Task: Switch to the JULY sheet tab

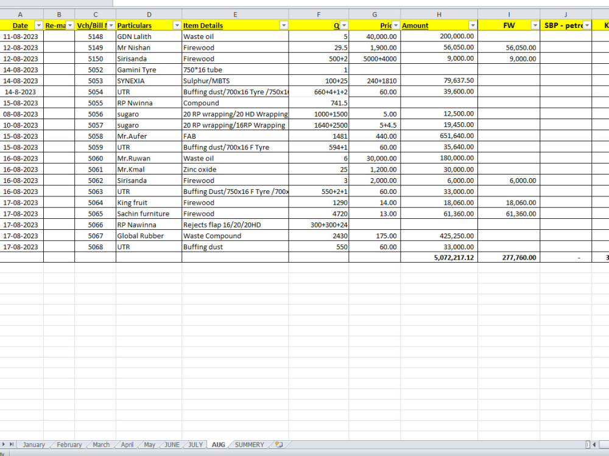Action: [x=195, y=444]
